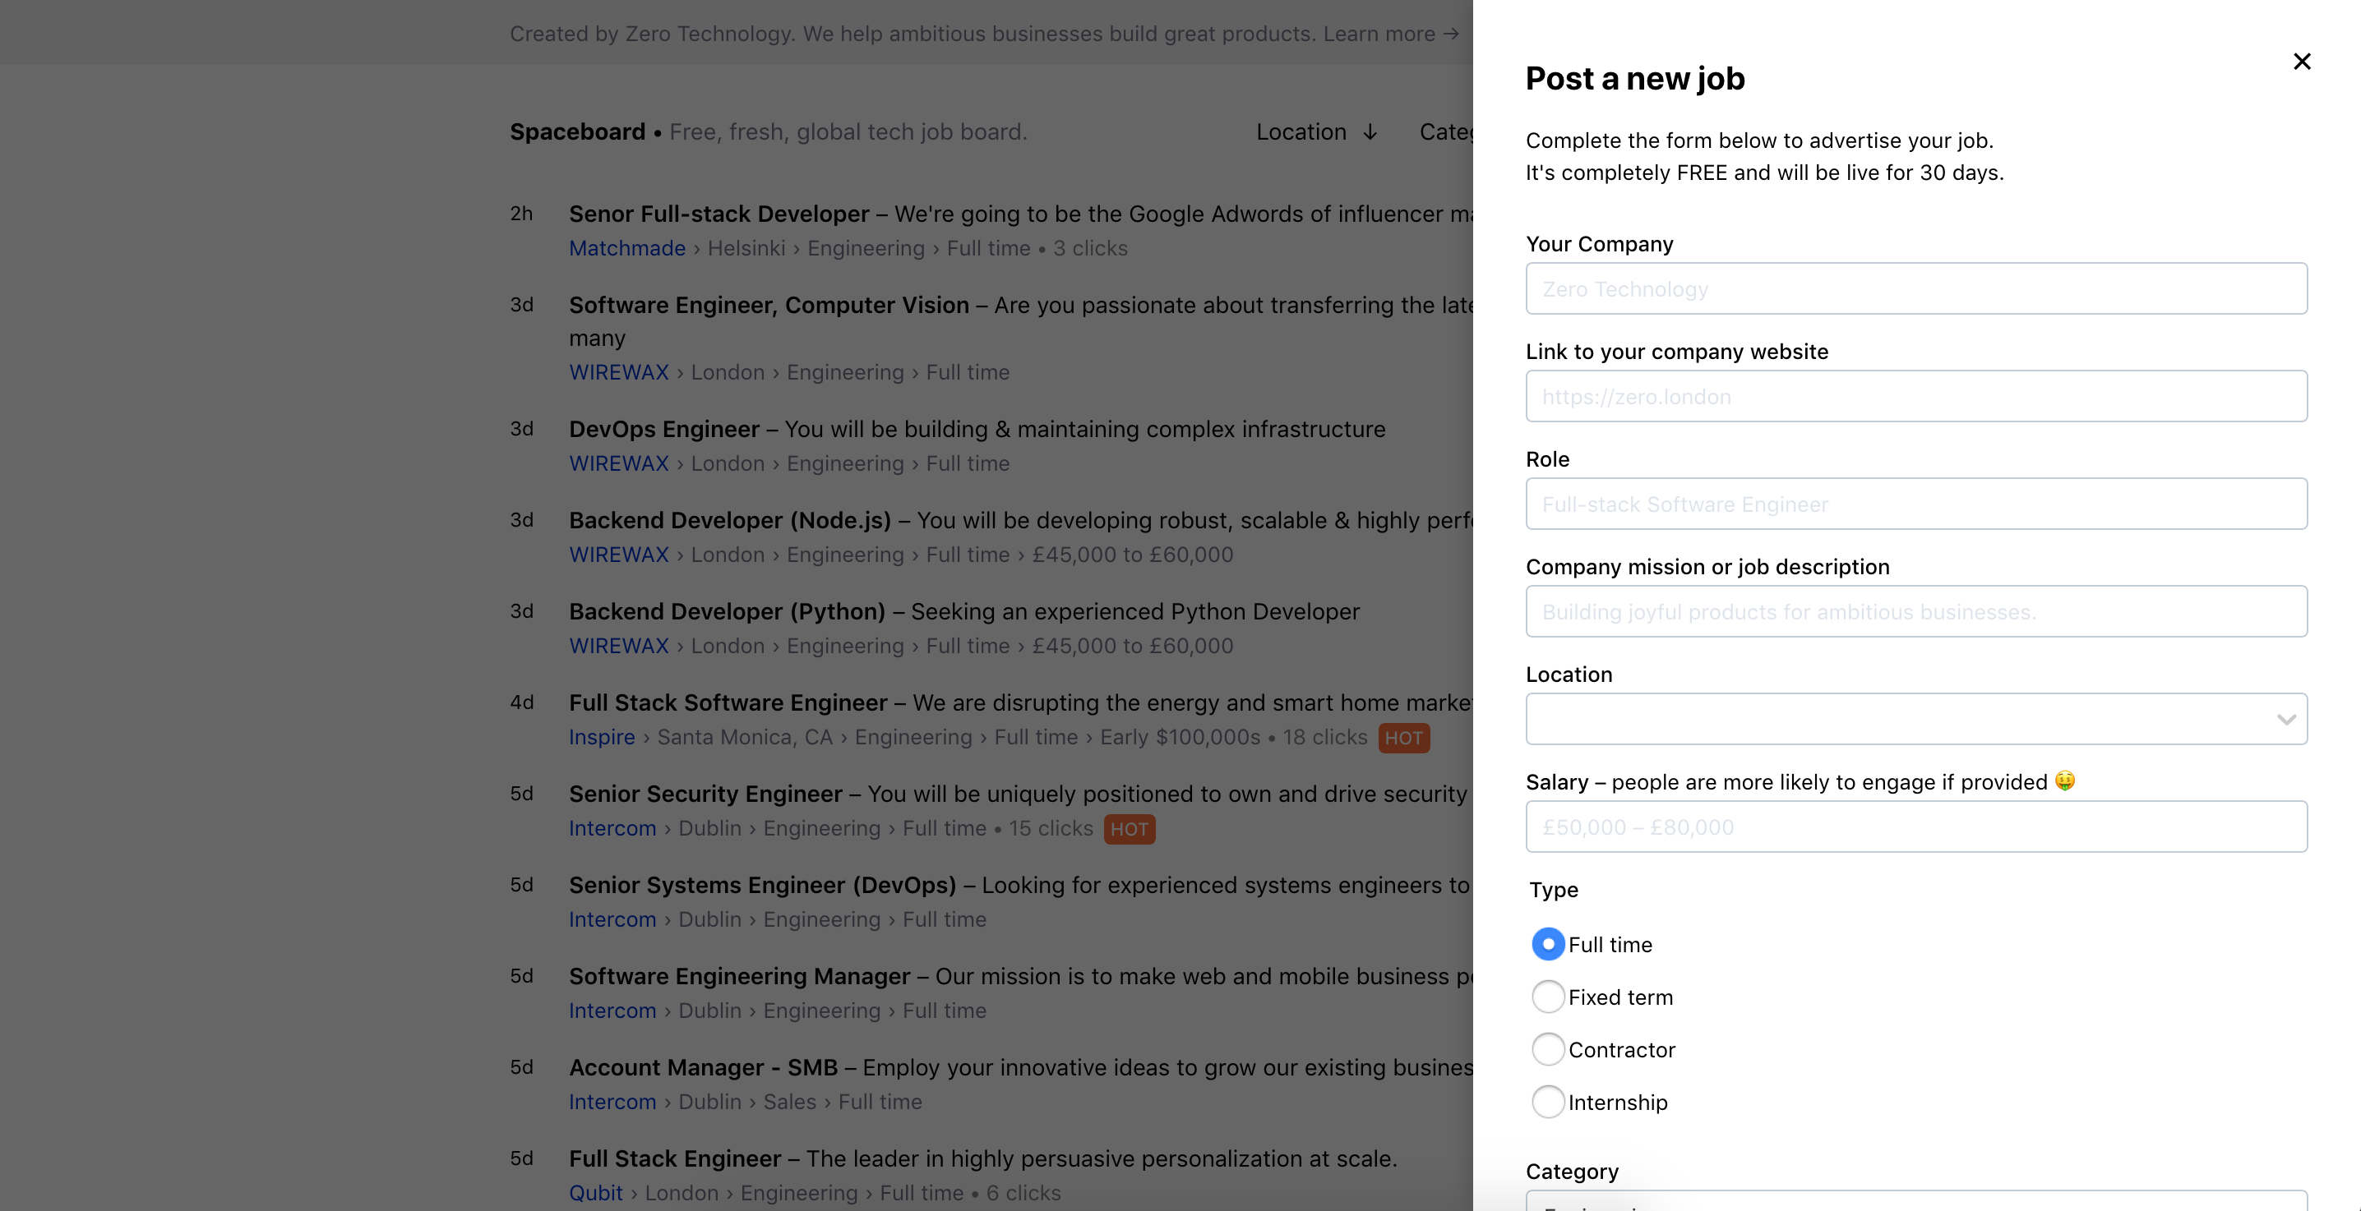Focus the Your Company input field

coord(1915,289)
